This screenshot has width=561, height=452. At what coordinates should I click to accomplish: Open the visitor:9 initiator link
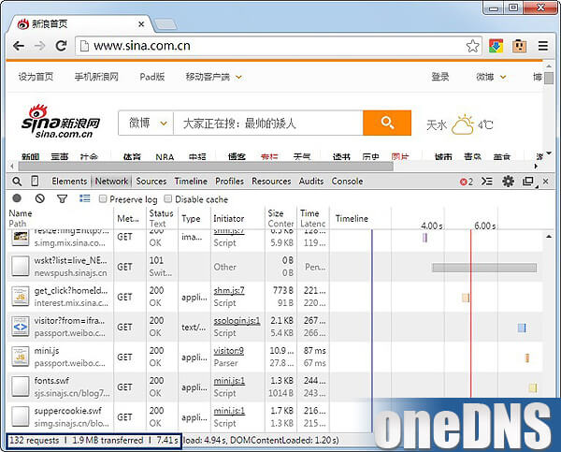click(x=229, y=351)
